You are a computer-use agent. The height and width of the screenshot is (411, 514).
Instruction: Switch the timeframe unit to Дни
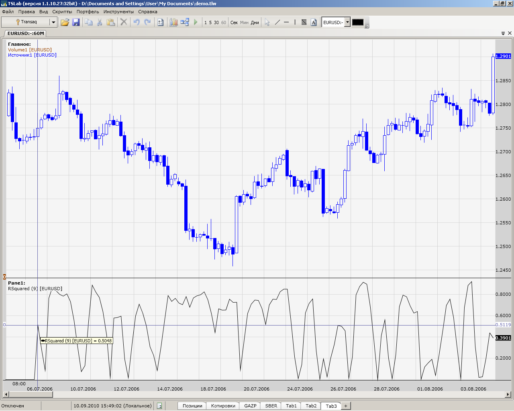255,22
